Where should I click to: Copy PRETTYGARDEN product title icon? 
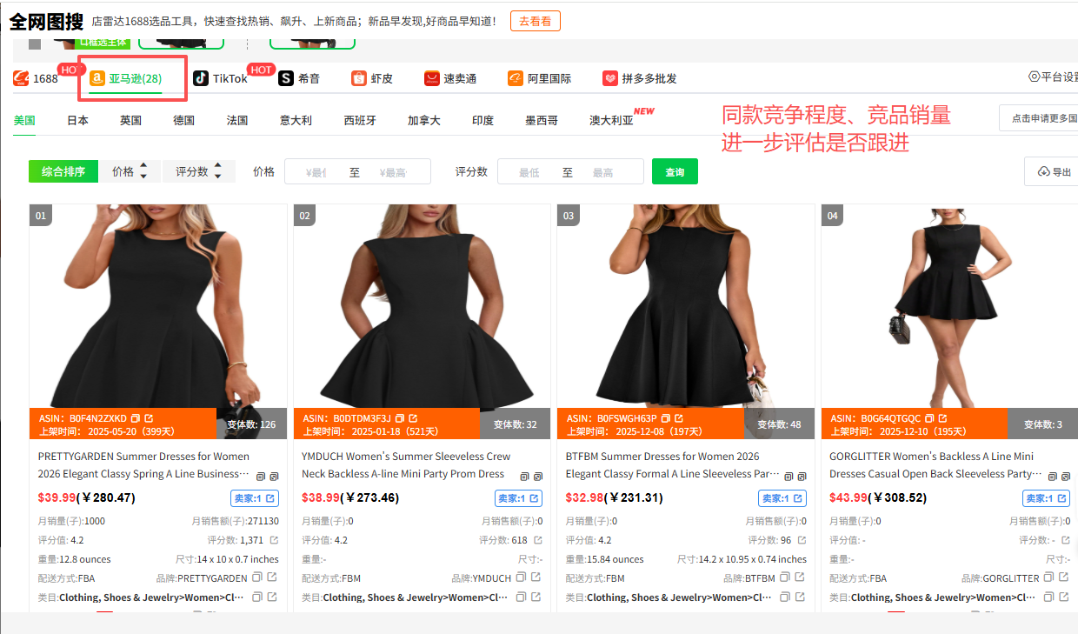tap(260, 477)
